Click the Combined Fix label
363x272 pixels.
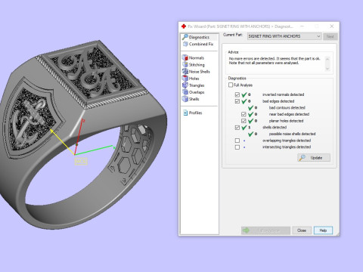201,44
